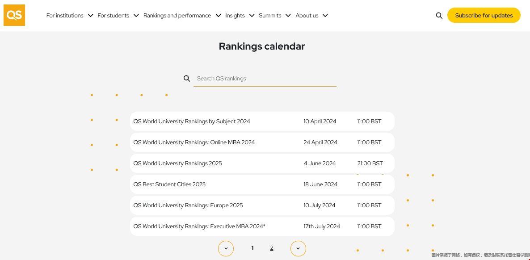Open the Insights menu
The image size is (530, 260).
[240, 16]
